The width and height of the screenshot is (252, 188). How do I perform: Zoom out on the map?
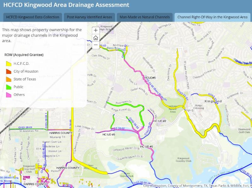click(96, 45)
